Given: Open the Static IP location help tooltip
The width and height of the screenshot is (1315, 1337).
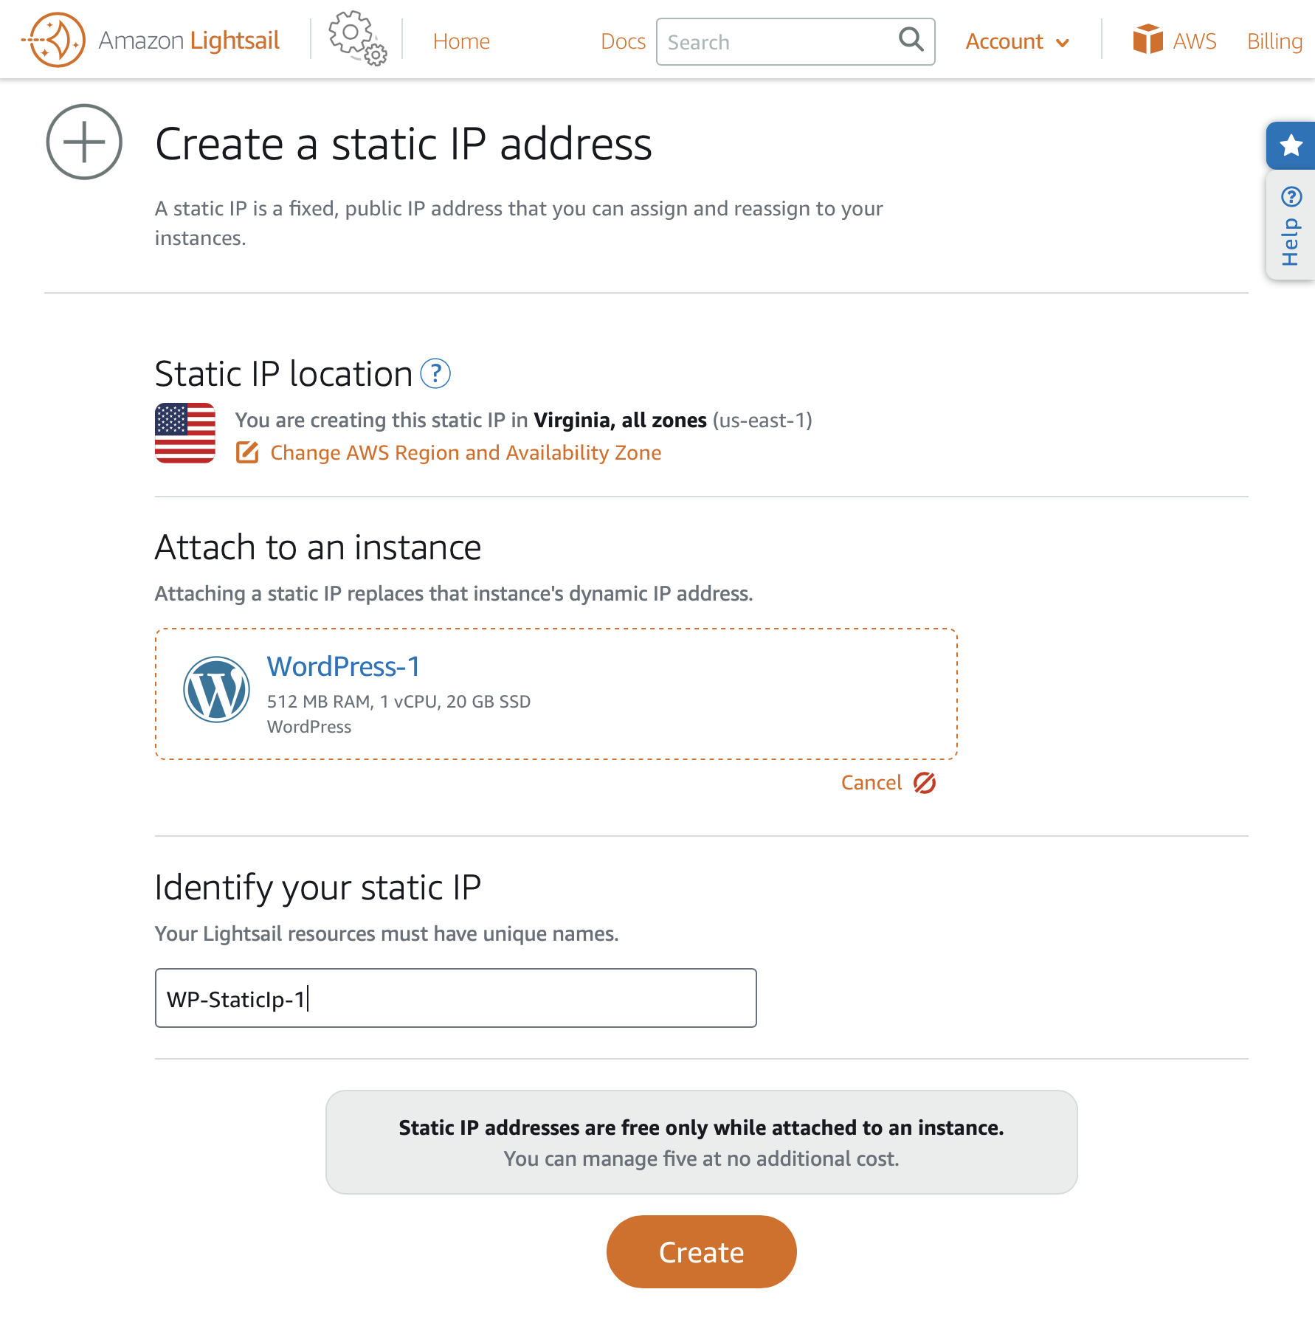Looking at the screenshot, I should 436,375.
